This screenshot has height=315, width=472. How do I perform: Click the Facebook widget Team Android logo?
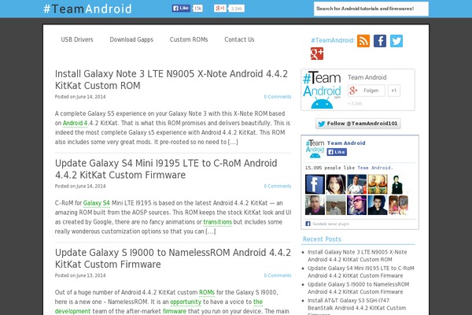click(x=315, y=148)
